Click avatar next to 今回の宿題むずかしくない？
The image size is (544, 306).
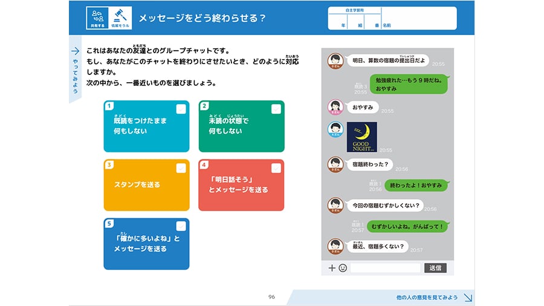(x=335, y=206)
